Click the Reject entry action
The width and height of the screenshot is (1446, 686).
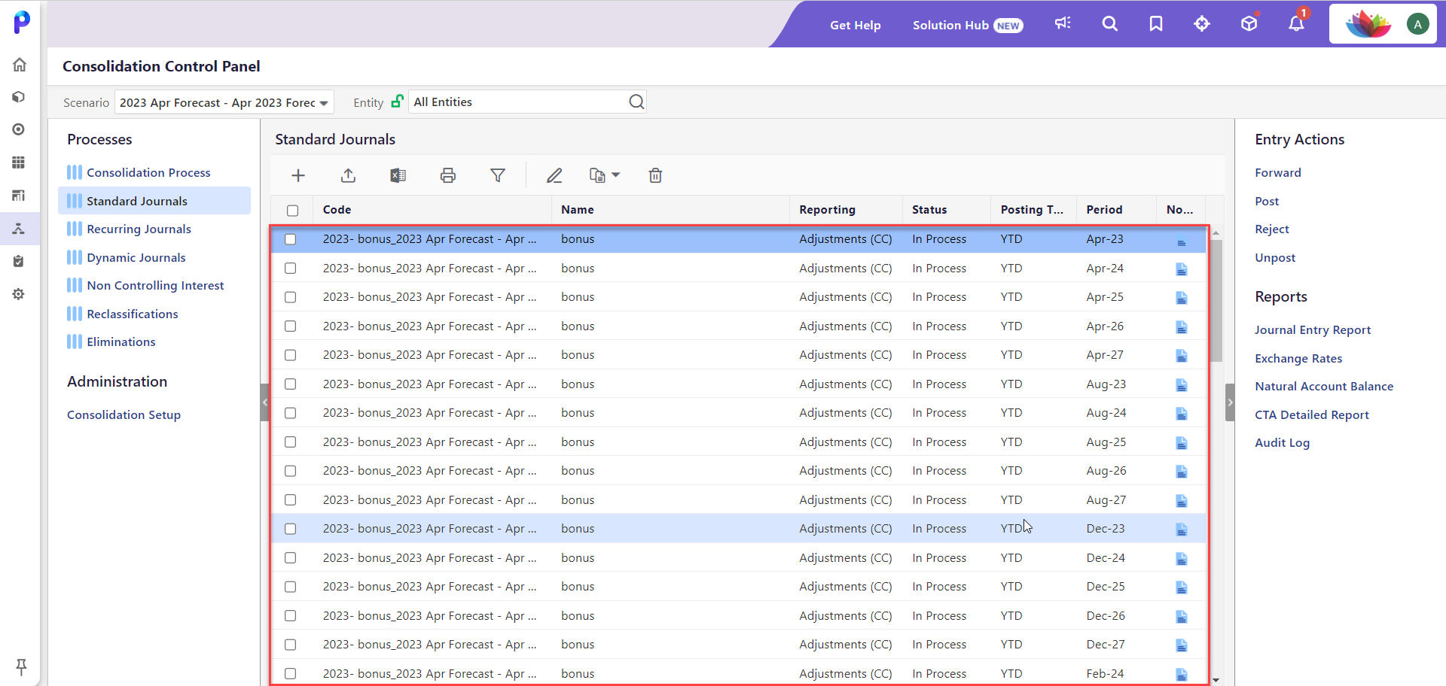click(1271, 229)
